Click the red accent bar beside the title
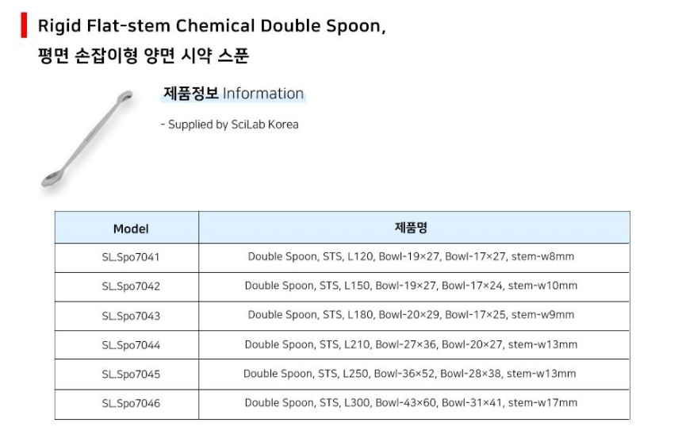Image resolution: width=682 pixels, height=438 pixels. (x=24, y=25)
